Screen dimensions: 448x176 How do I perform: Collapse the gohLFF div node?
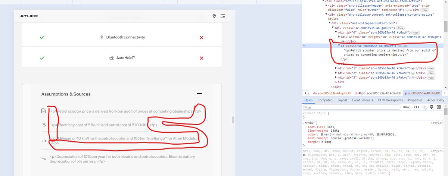333,28
